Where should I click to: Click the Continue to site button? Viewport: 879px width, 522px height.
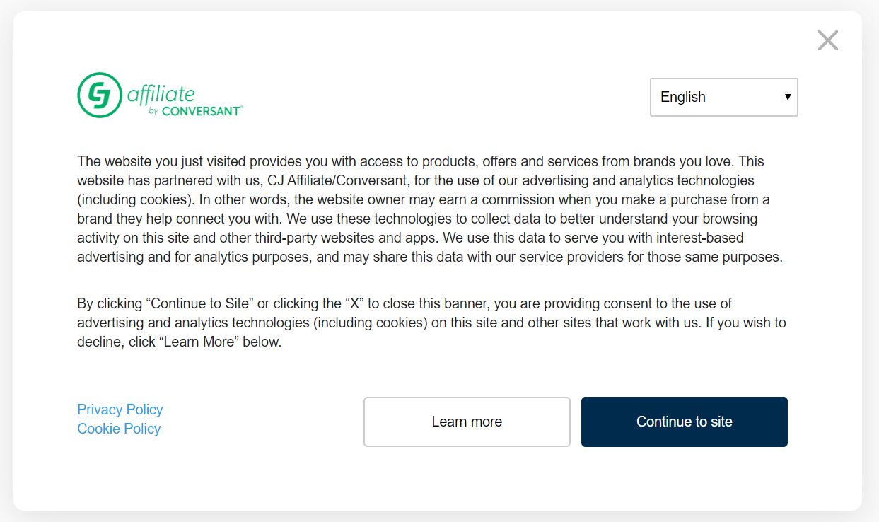coord(685,422)
